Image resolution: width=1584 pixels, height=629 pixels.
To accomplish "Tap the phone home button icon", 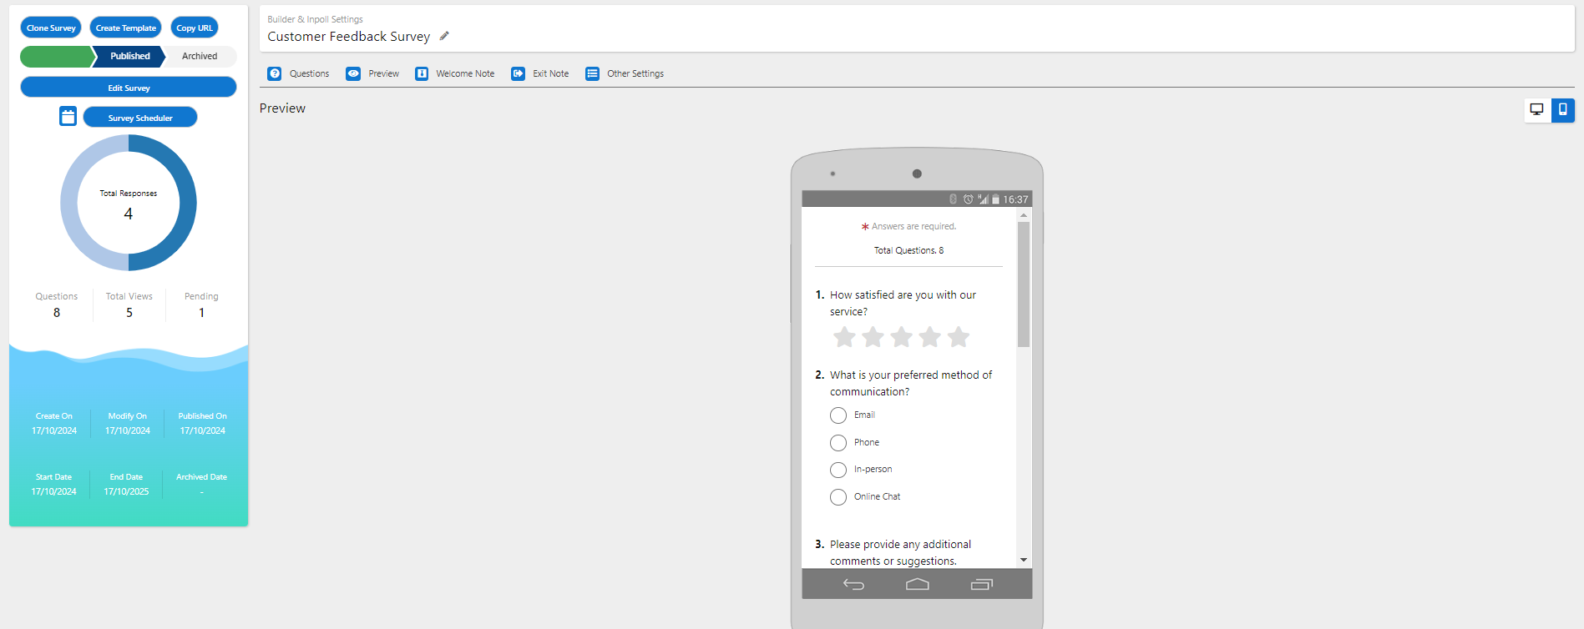I will [917, 584].
